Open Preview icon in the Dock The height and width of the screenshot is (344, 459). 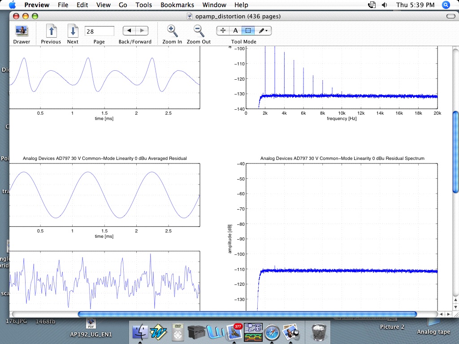pos(290,332)
